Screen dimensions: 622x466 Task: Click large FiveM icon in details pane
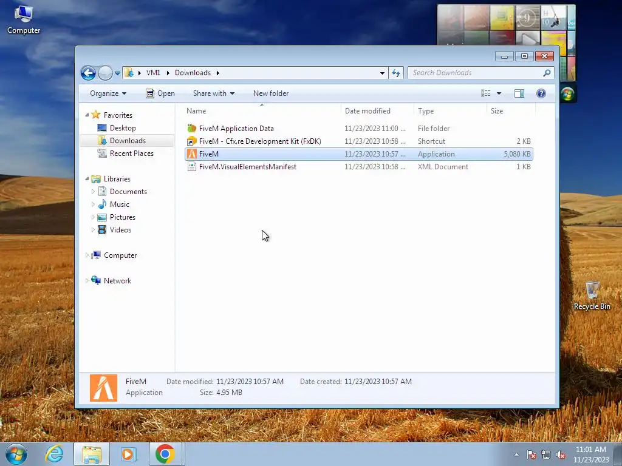click(x=103, y=388)
